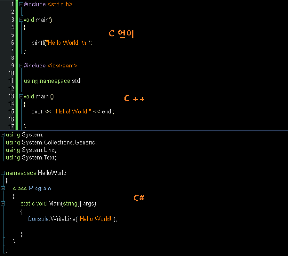Screen dimensions: 288x256
Task: Collapse the class Program block
Action: pyautogui.click(x=3, y=188)
